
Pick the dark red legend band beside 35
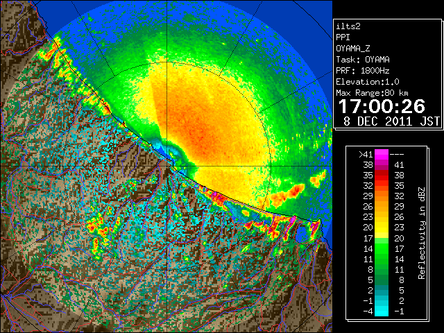(382, 176)
